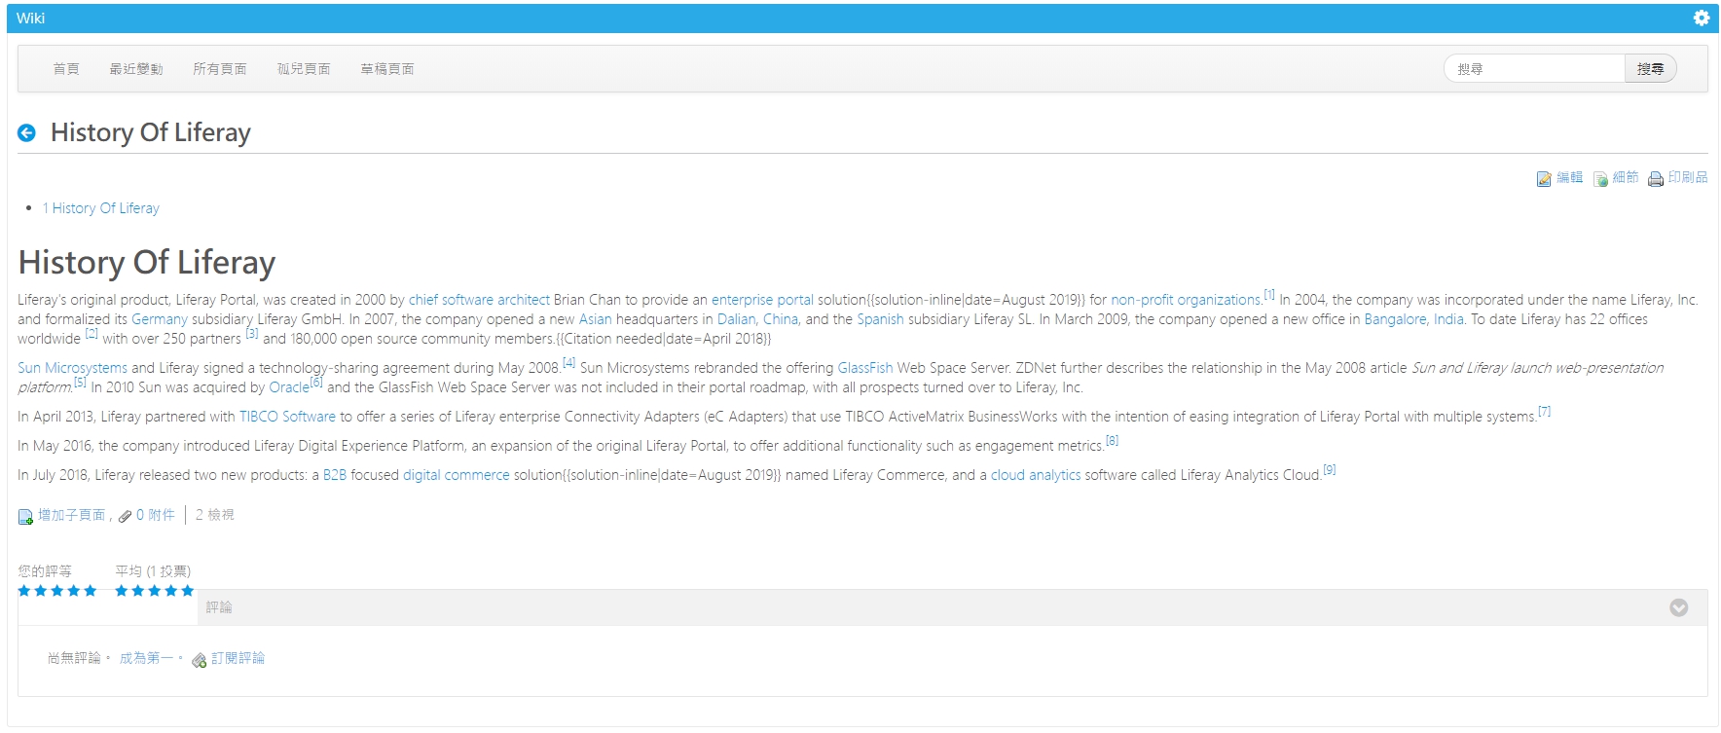1721x733 pixels.
Task: Click the 細節 details link
Action: pos(1626,177)
